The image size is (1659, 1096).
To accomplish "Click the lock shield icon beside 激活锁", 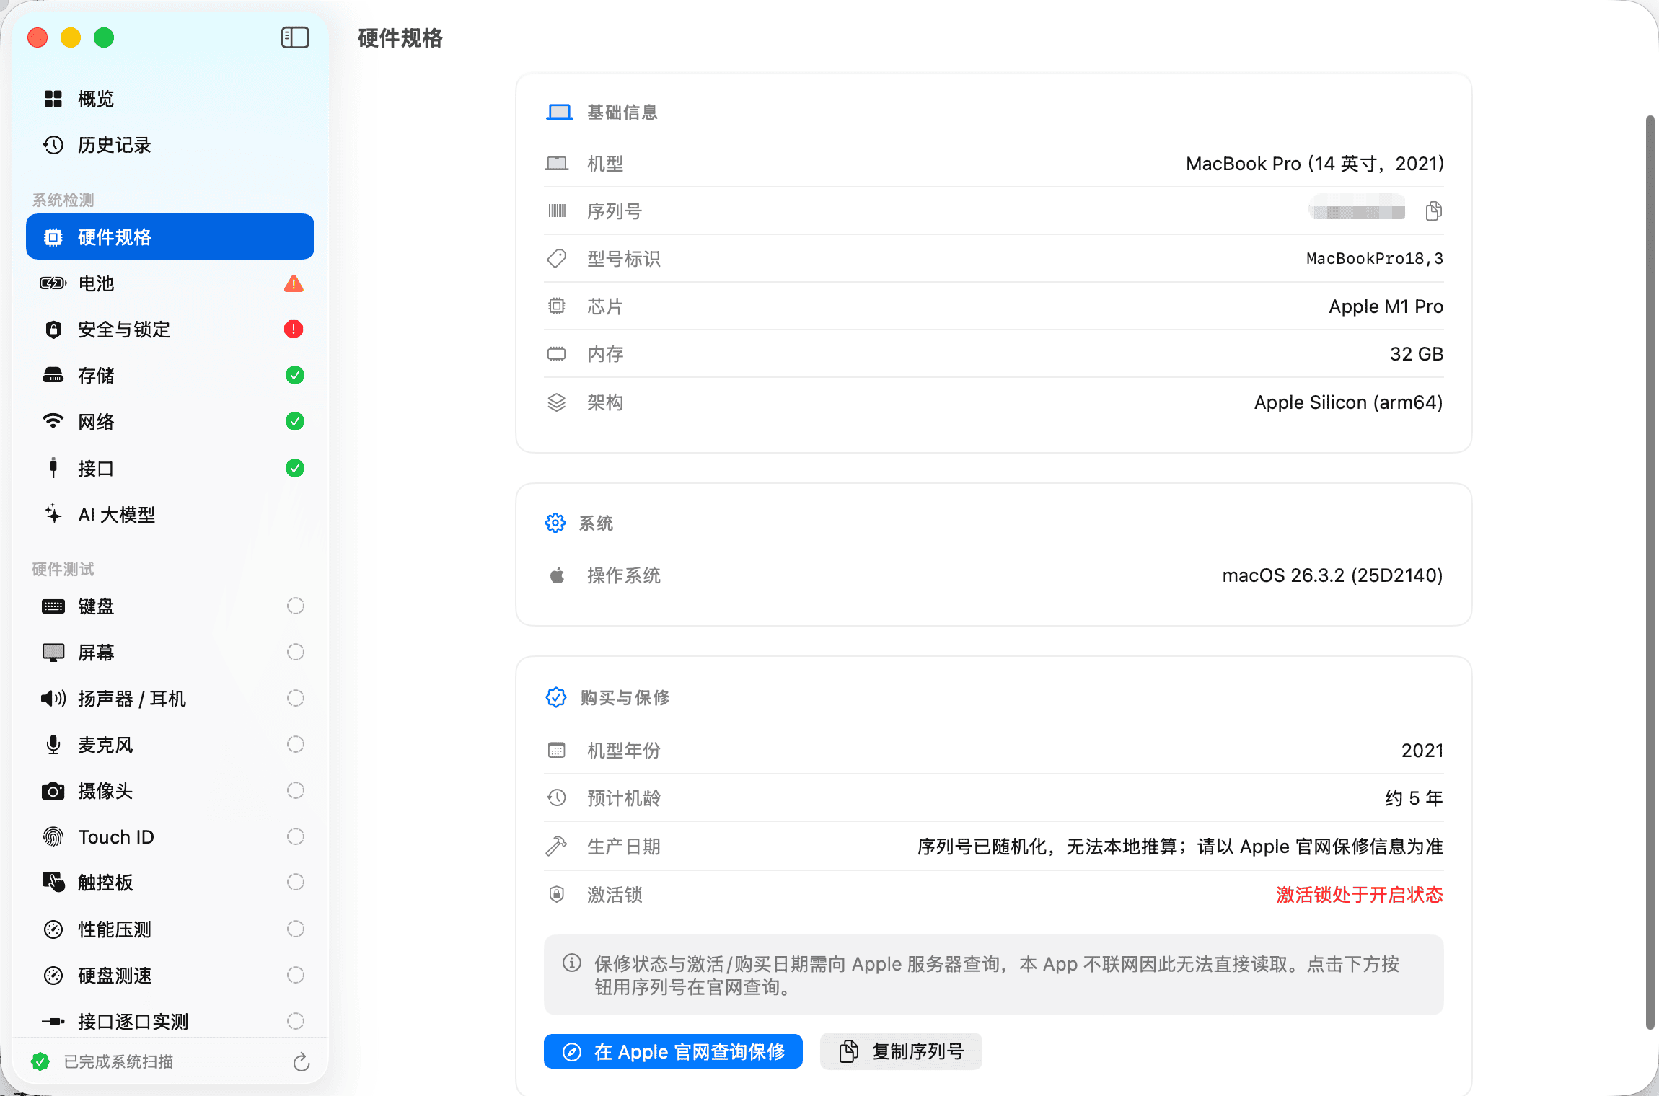I will click(557, 894).
